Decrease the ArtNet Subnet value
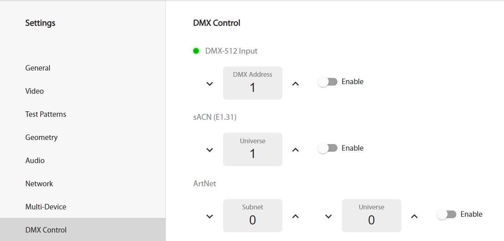 209,216
